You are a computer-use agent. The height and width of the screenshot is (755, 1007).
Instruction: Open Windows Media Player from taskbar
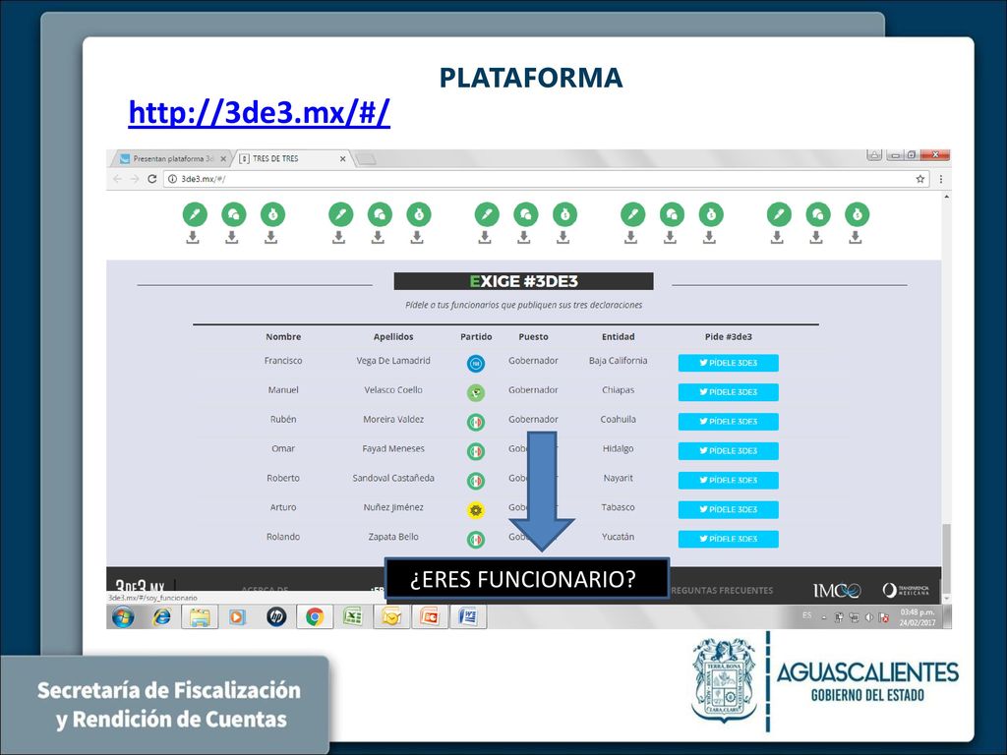238,617
